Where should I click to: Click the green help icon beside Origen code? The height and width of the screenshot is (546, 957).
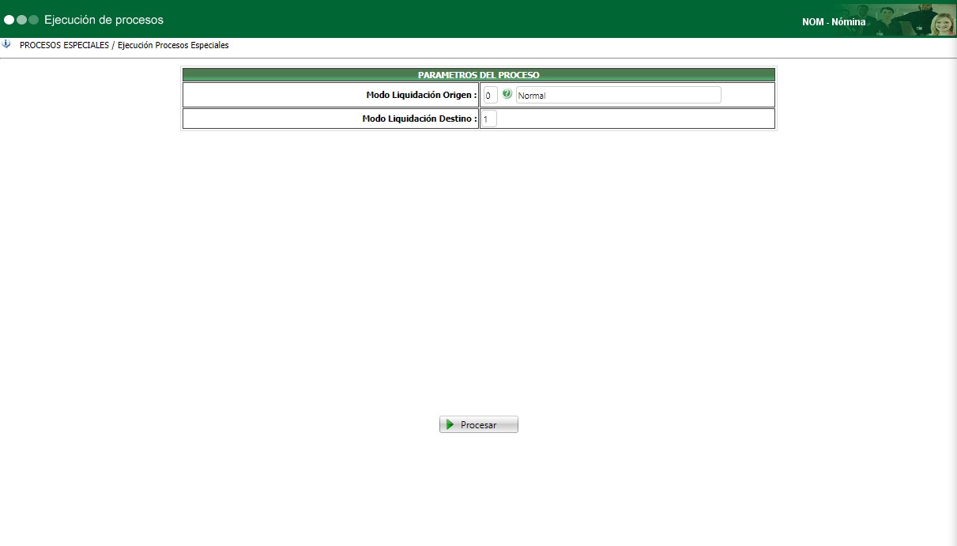coord(507,94)
